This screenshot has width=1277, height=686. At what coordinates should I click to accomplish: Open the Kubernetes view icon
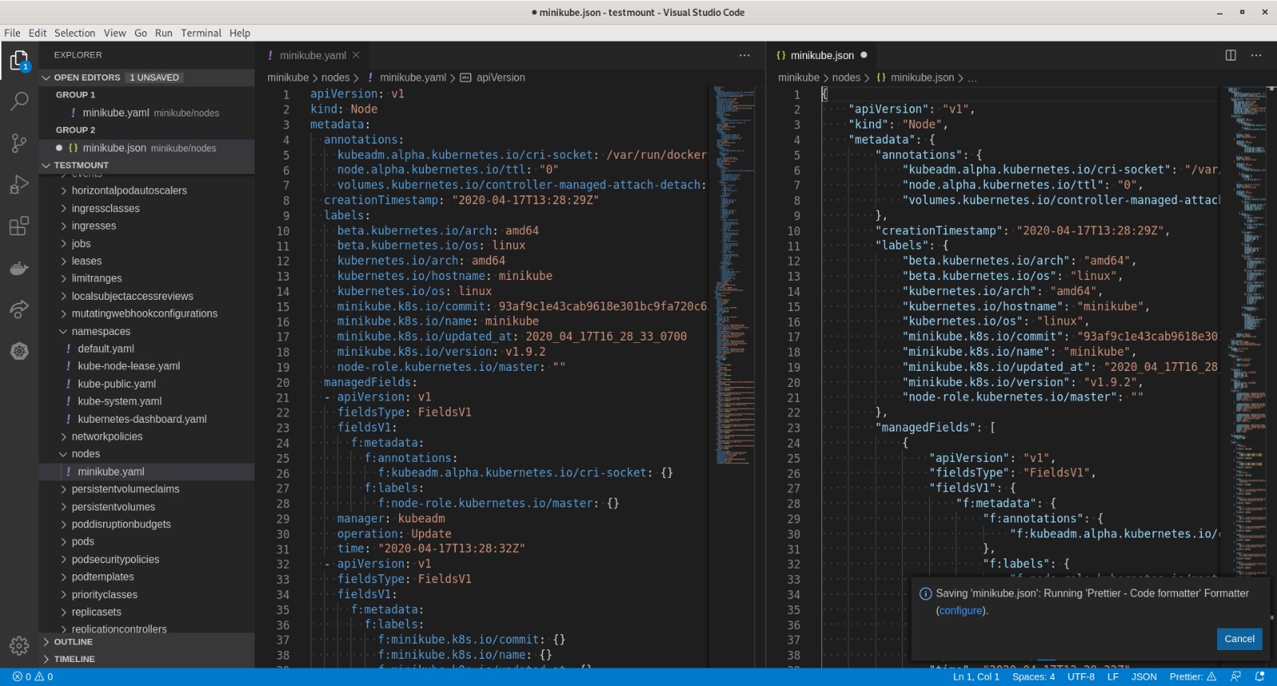[x=19, y=351]
